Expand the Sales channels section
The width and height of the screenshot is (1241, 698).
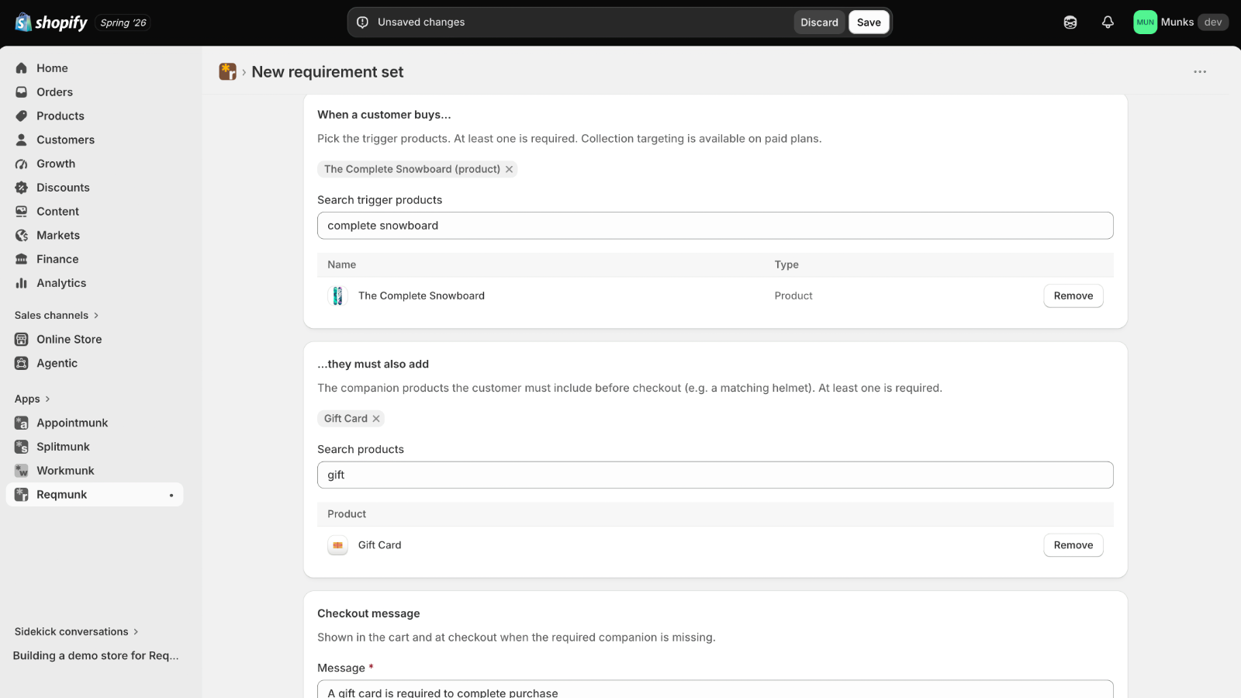[x=57, y=316]
